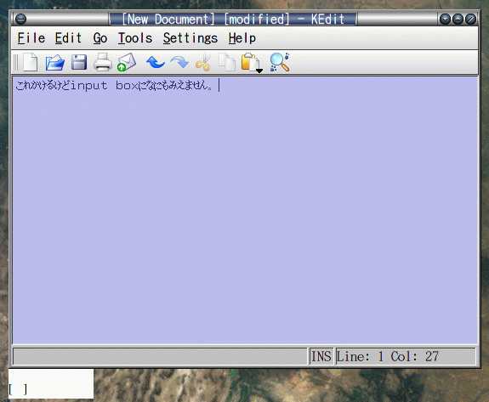Save the document with the floppy disk icon
Screen dimensions: 489x402
click(79, 62)
